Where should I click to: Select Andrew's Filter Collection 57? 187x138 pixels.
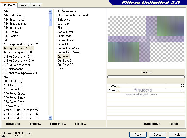21,118
